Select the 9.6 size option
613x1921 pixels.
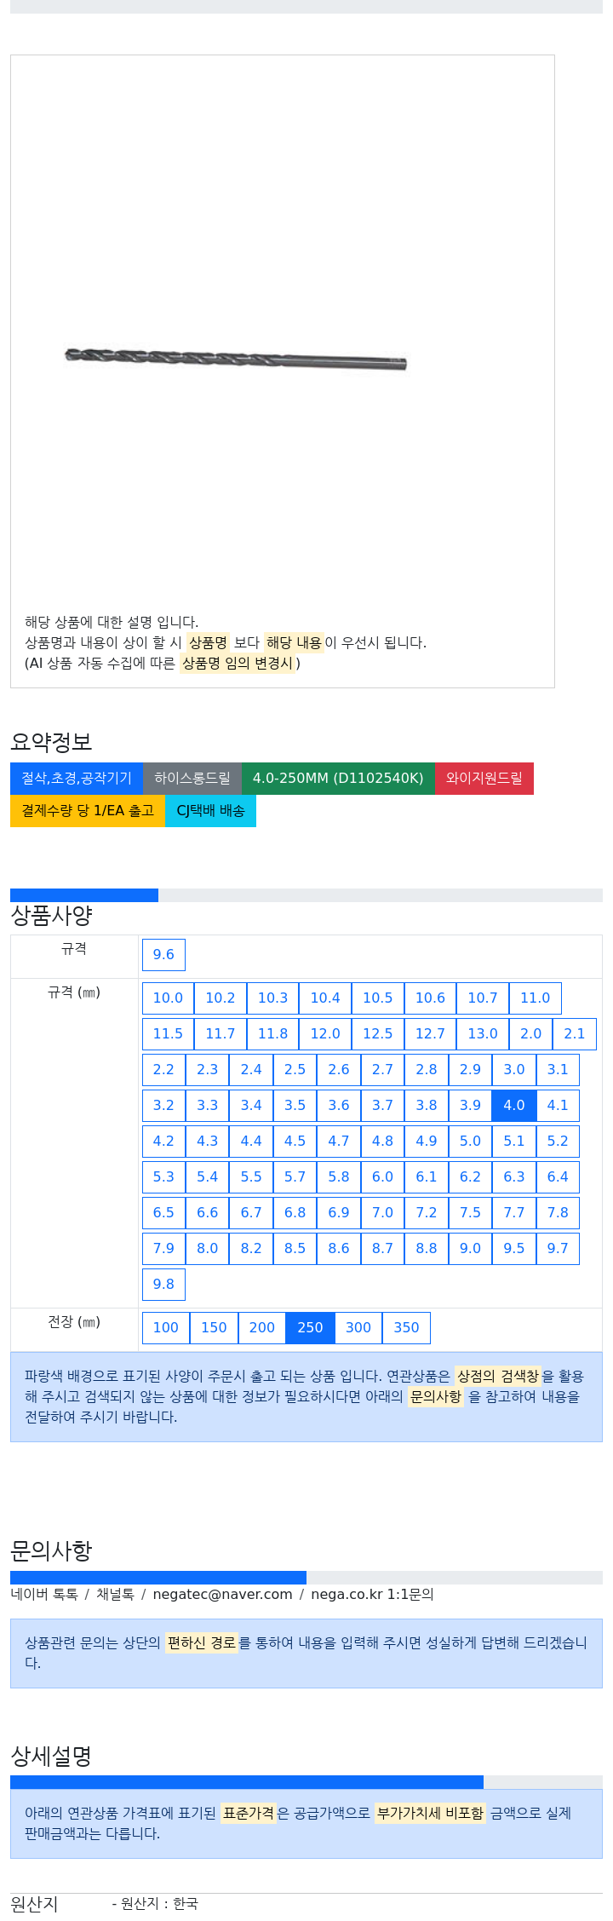pyautogui.click(x=163, y=954)
